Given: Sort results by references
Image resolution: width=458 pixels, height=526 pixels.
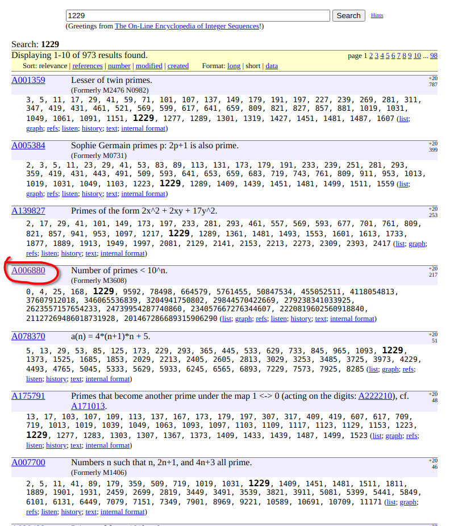Looking at the screenshot, I should (88, 66).
